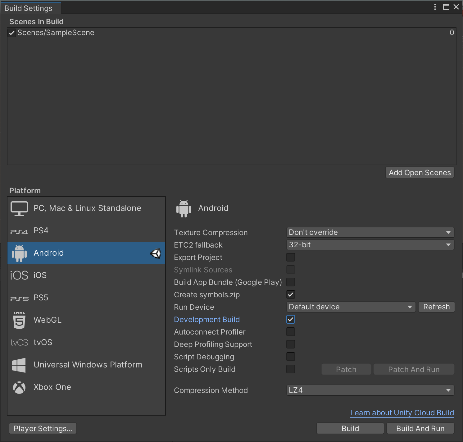Toggle Build App Bundle (Google Play) checkbox
This screenshot has height=442, width=463.
pos(291,282)
